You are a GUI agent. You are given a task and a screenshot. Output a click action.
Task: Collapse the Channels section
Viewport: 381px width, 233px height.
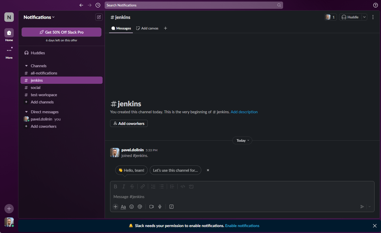coord(26,66)
